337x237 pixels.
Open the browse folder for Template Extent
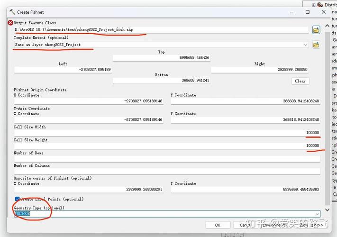point(316,45)
